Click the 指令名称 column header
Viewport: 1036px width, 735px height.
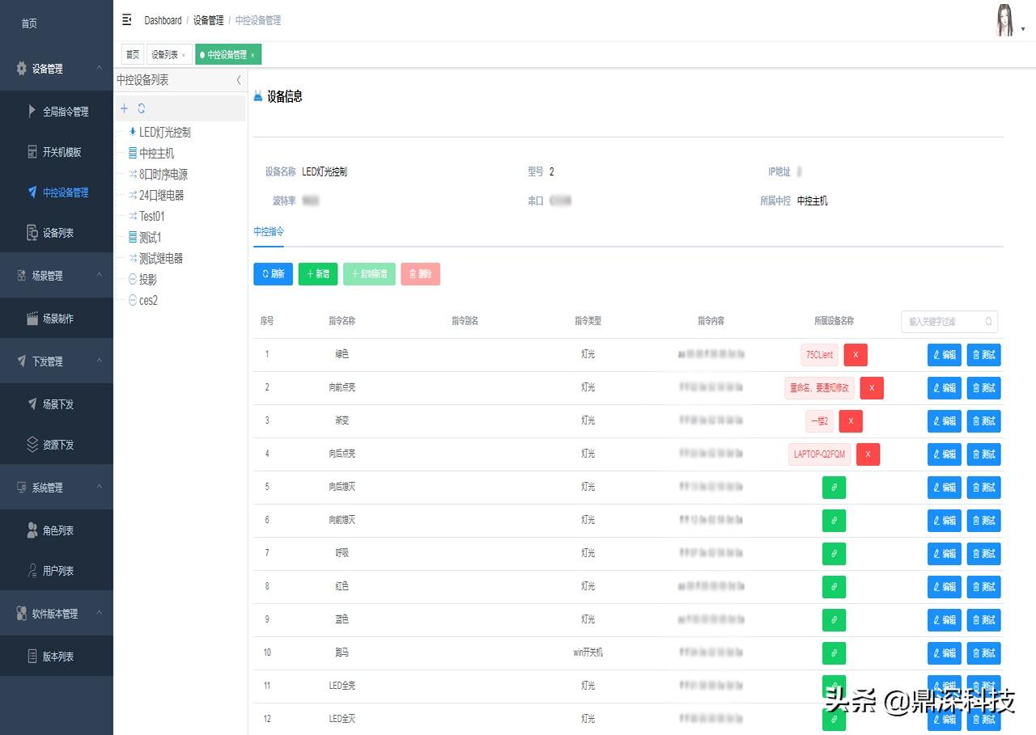342,321
